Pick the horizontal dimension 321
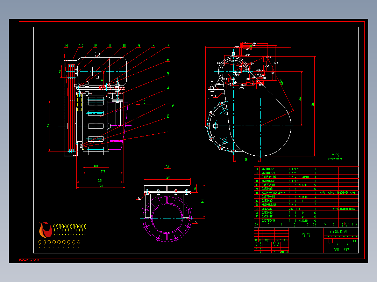The height and width of the screenshot is (282, 377). tap(100, 180)
